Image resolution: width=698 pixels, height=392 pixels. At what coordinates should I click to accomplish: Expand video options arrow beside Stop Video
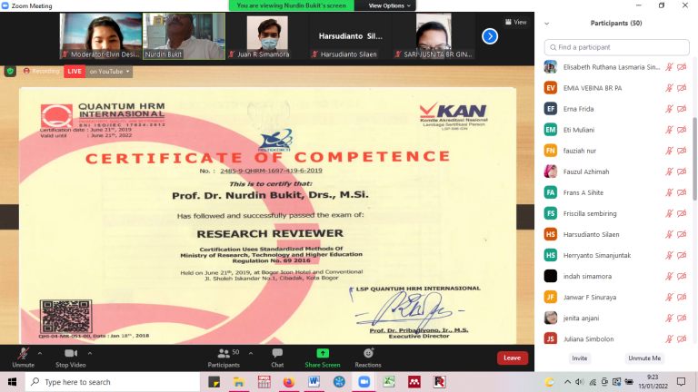point(90,353)
